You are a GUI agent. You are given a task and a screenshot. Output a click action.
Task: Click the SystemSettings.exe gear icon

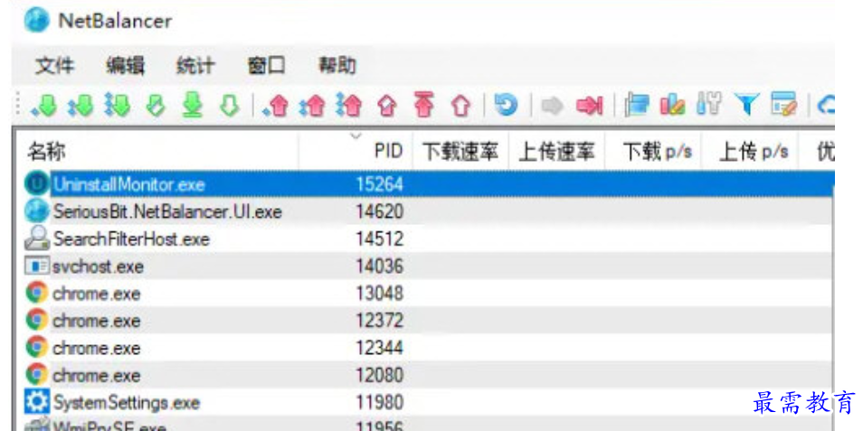coord(37,403)
